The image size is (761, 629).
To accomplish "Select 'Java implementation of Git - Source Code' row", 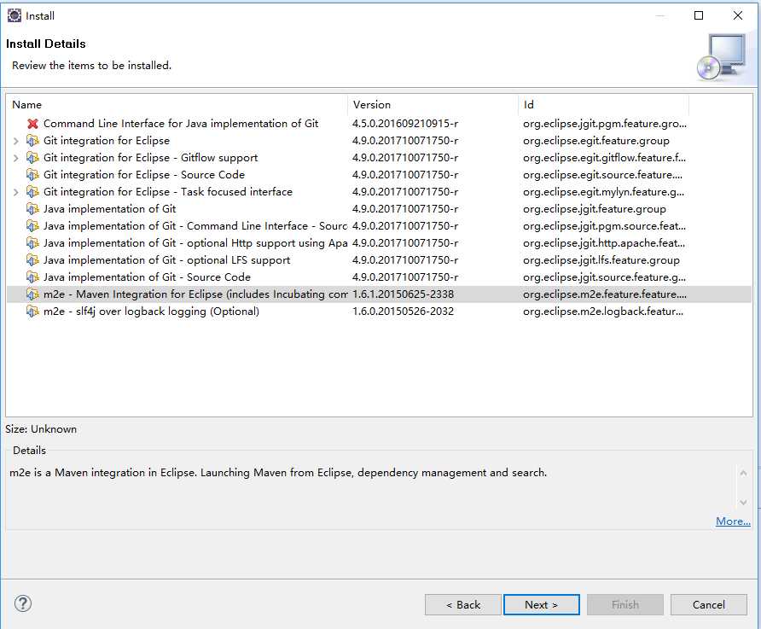I will click(x=147, y=277).
